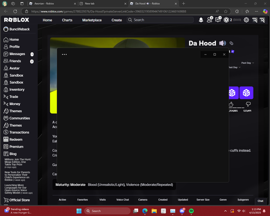Open Spotify from the taskbar
Screen dimensions: 270x216
click(191, 211)
